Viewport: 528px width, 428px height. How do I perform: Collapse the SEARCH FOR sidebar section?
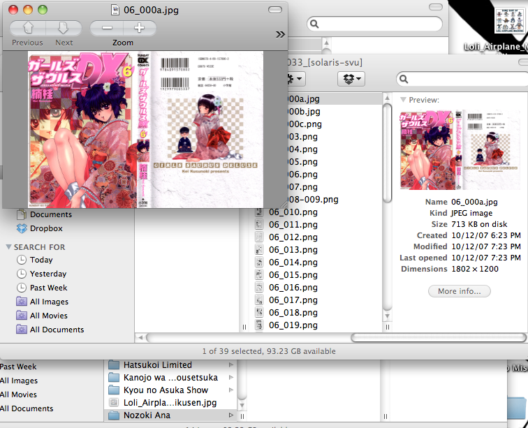[9, 247]
